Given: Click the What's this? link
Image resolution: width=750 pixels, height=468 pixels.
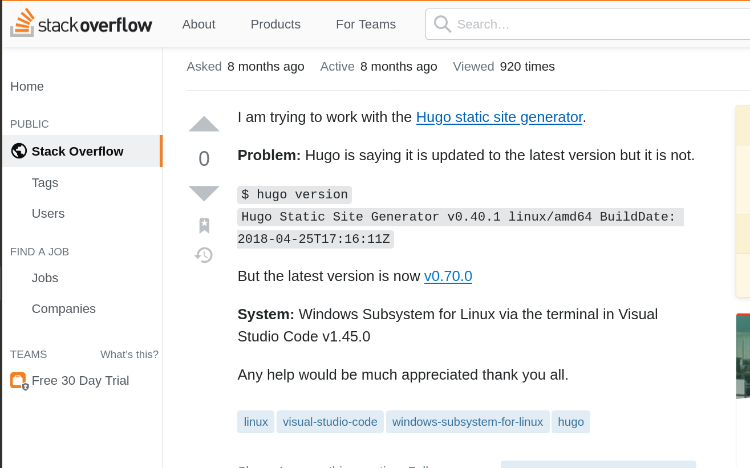Looking at the screenshot, I should coord(129,355).
